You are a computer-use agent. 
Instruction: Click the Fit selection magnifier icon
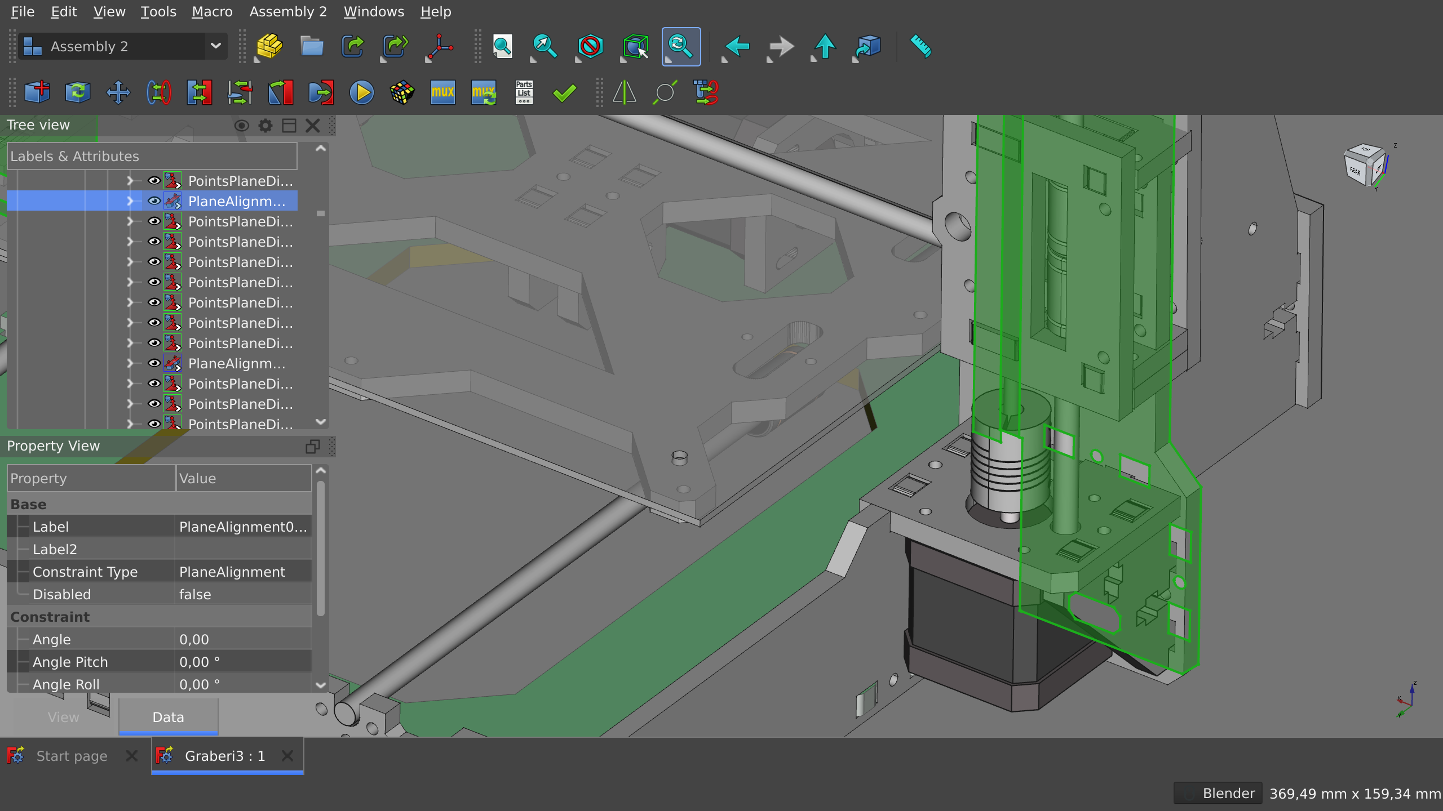coord(545,46)
